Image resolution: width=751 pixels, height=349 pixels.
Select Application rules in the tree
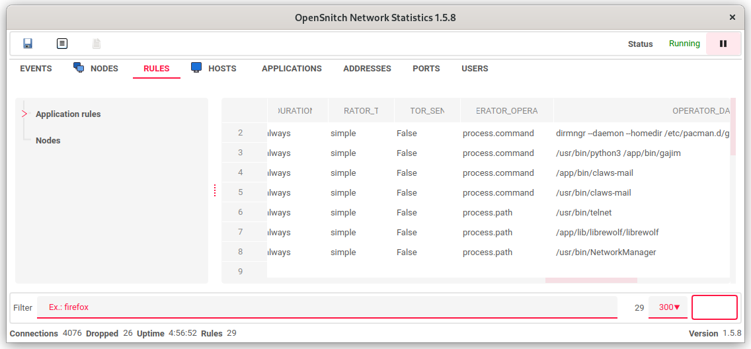click(x=68, y=114)
